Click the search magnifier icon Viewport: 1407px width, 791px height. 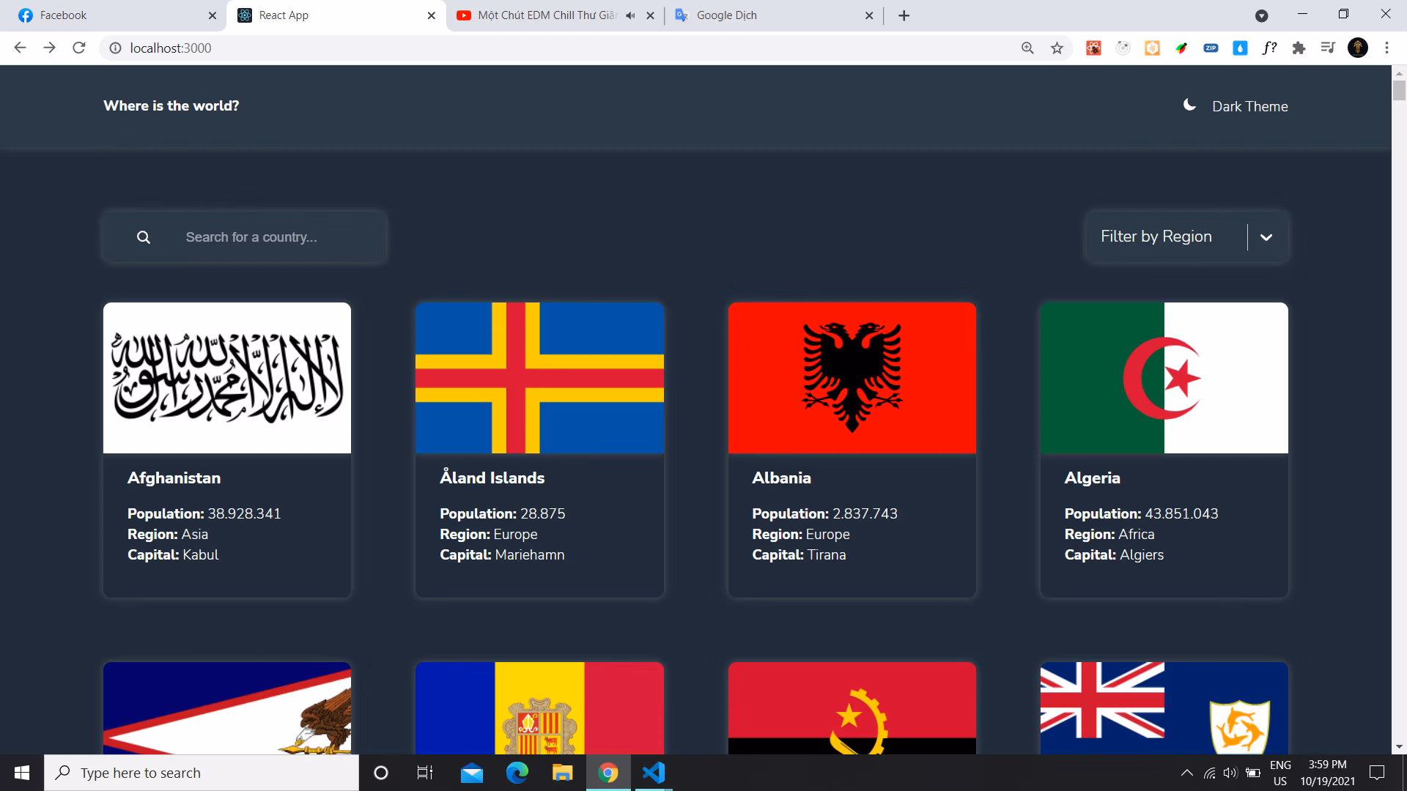click(144, 237)
